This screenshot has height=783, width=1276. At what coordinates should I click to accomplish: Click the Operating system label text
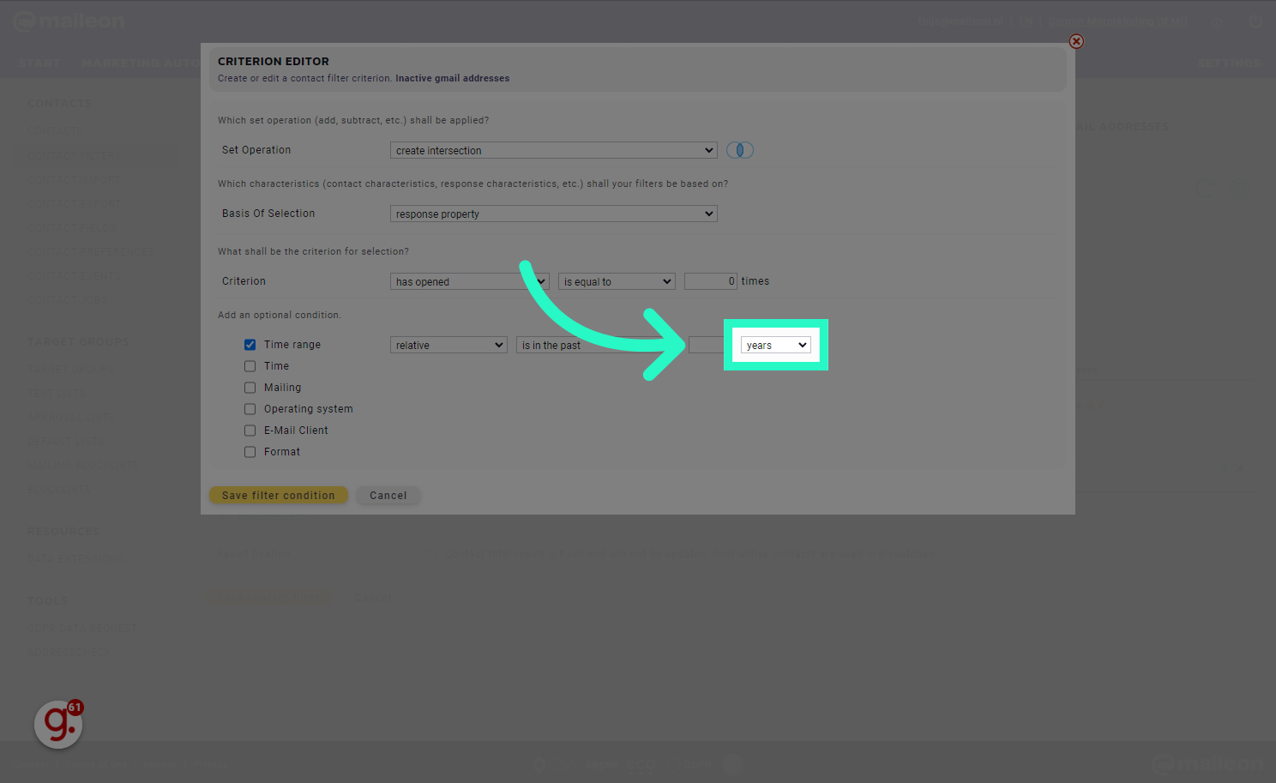coord(309,409)
